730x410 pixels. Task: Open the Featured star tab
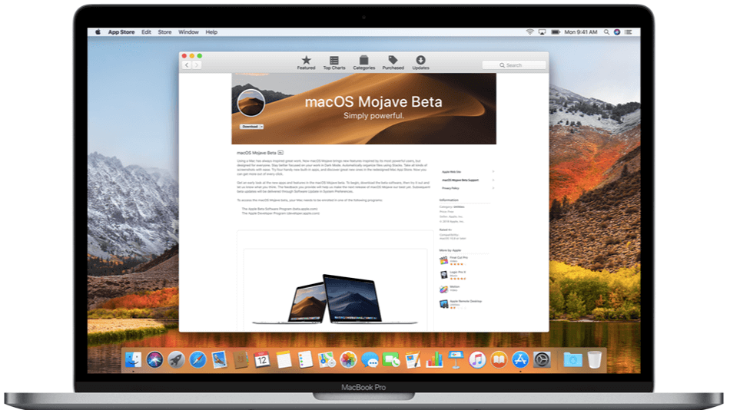[x=306, y=62]
